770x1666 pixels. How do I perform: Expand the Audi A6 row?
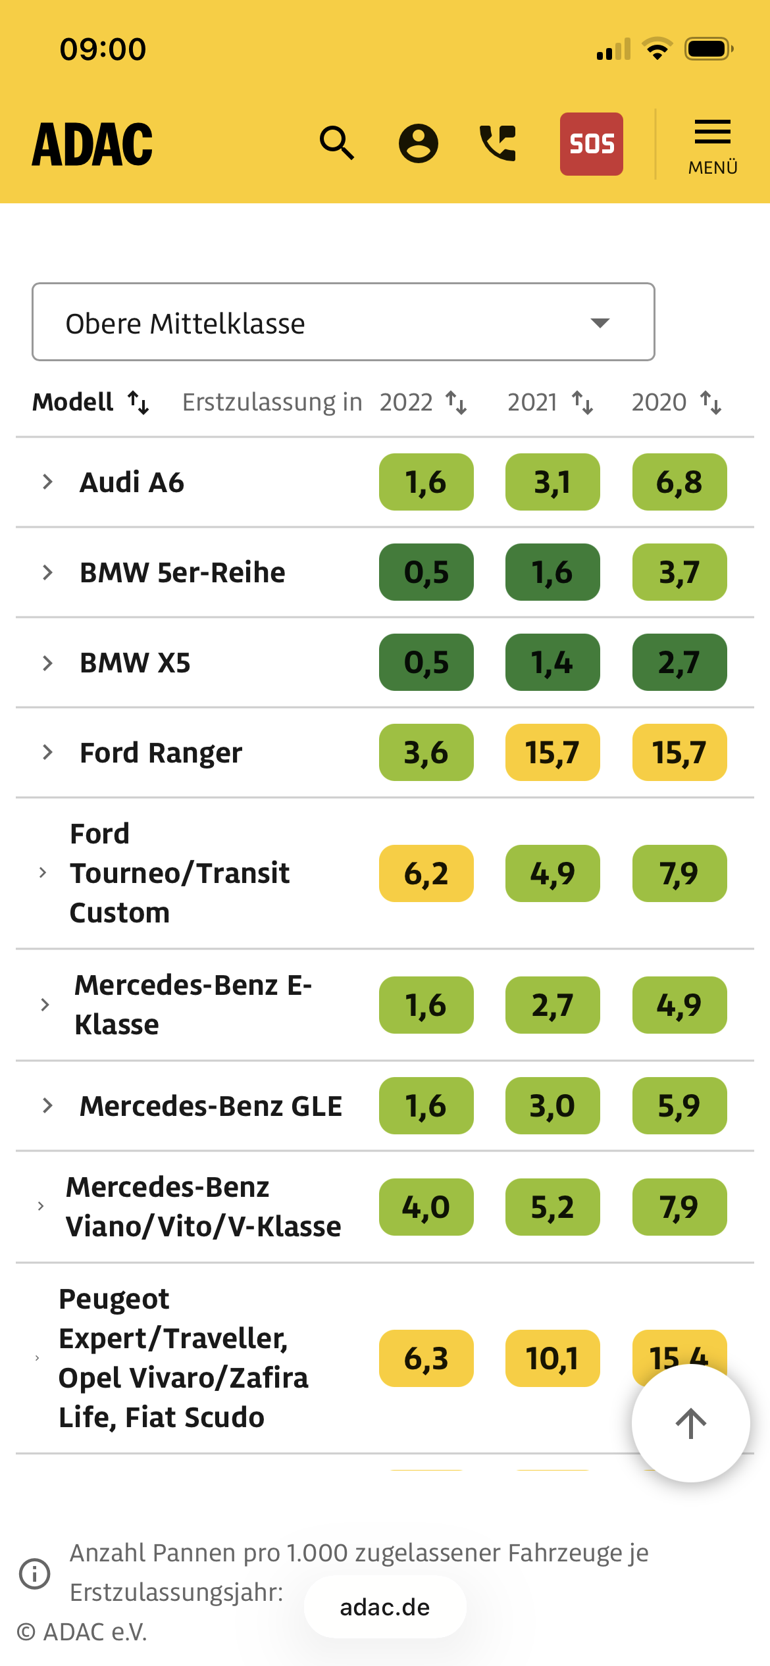click(47, 482)
